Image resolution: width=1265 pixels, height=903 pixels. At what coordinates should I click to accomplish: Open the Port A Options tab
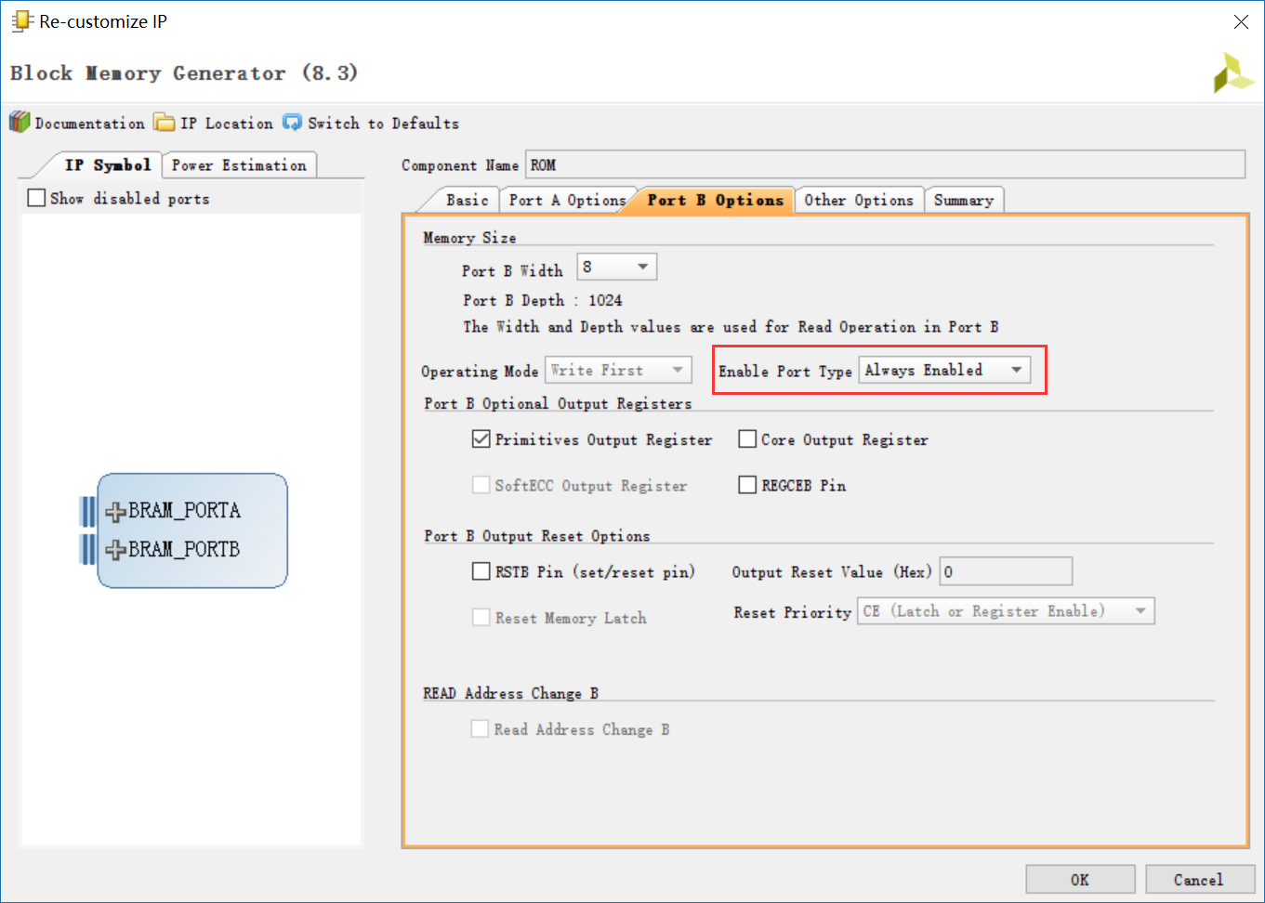(567, 200)
